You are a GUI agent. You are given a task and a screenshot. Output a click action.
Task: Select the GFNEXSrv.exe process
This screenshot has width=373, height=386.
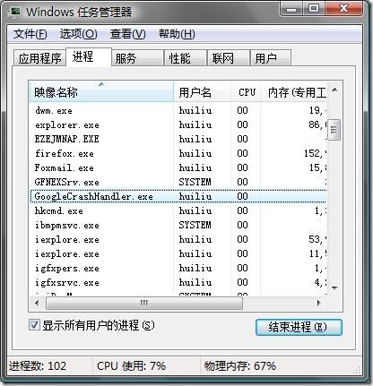[x=178, y=183]
